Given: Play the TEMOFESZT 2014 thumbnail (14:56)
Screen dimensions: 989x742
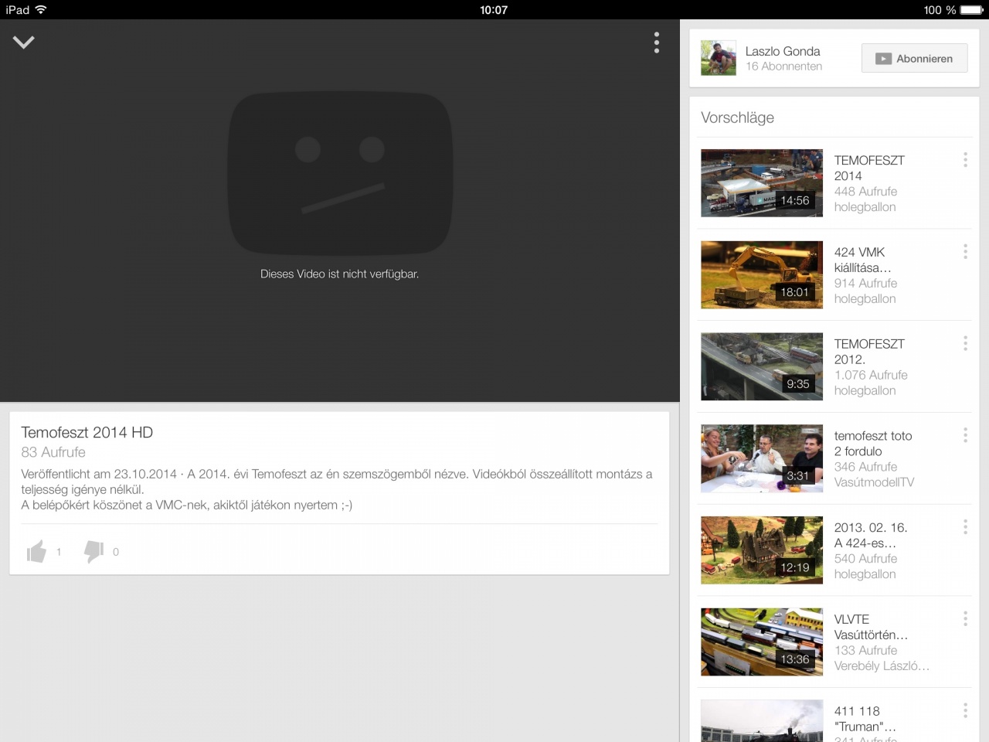Looking at the screenshot, I should pos(761,183).
